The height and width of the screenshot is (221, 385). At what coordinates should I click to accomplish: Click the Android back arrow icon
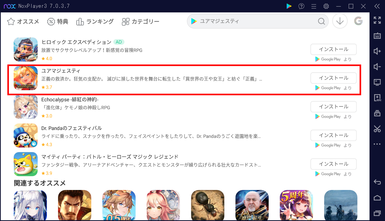[x=377, y=182]
